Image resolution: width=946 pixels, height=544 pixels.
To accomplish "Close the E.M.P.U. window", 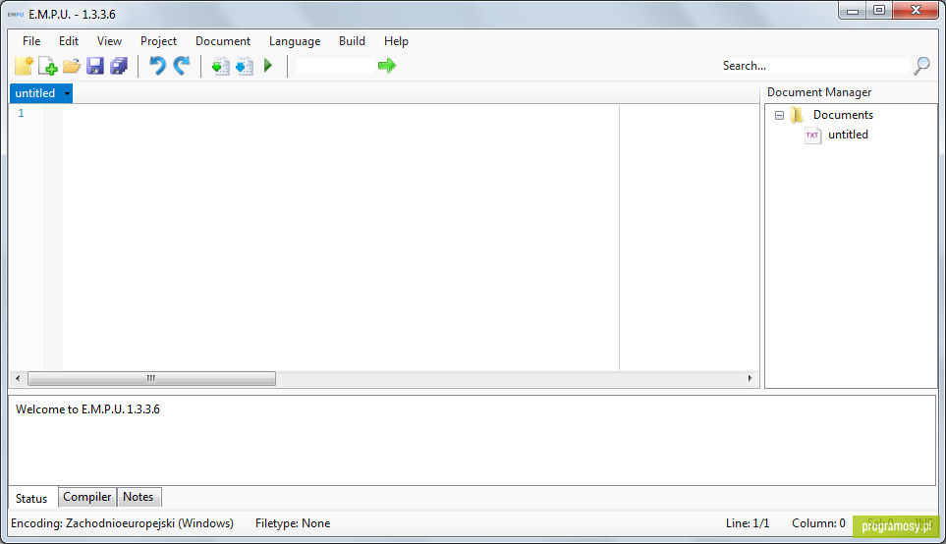I will pyautogui.click(x=916, y=10).
